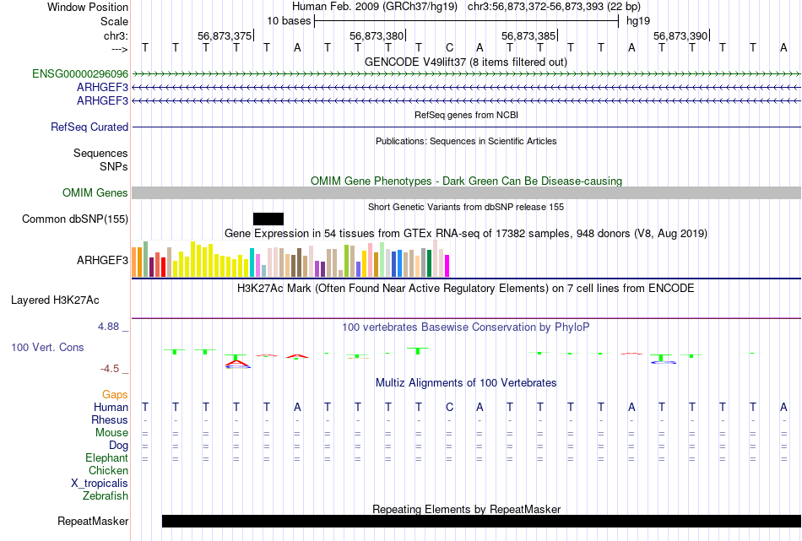802x541 pixels.
Task: Click the RepeatMasker track label
Action: coord(93,521)
